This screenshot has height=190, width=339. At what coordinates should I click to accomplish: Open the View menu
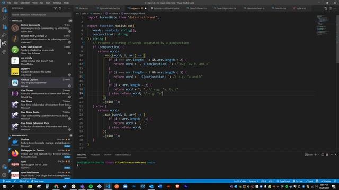tap(35, 3)
